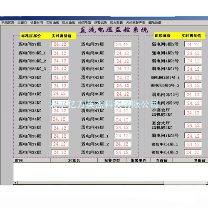This screenshot has width=208, height=208.
Task: Click the 时间 column header in alarm table
Action: 32,161
